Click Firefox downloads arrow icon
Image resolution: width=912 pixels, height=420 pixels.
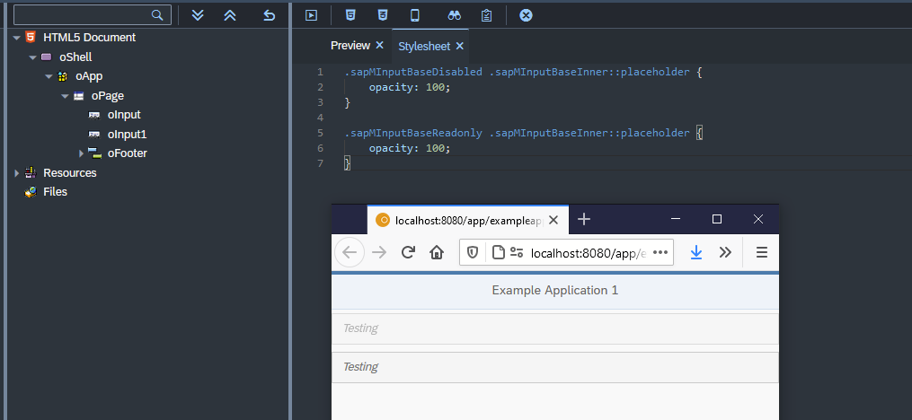[x=695, y=253]
